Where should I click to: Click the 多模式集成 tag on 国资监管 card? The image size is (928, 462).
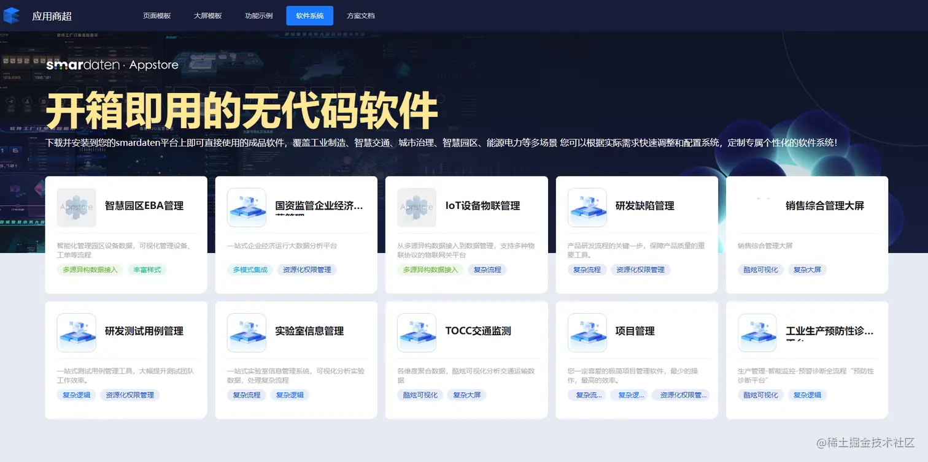pos(250,269)
